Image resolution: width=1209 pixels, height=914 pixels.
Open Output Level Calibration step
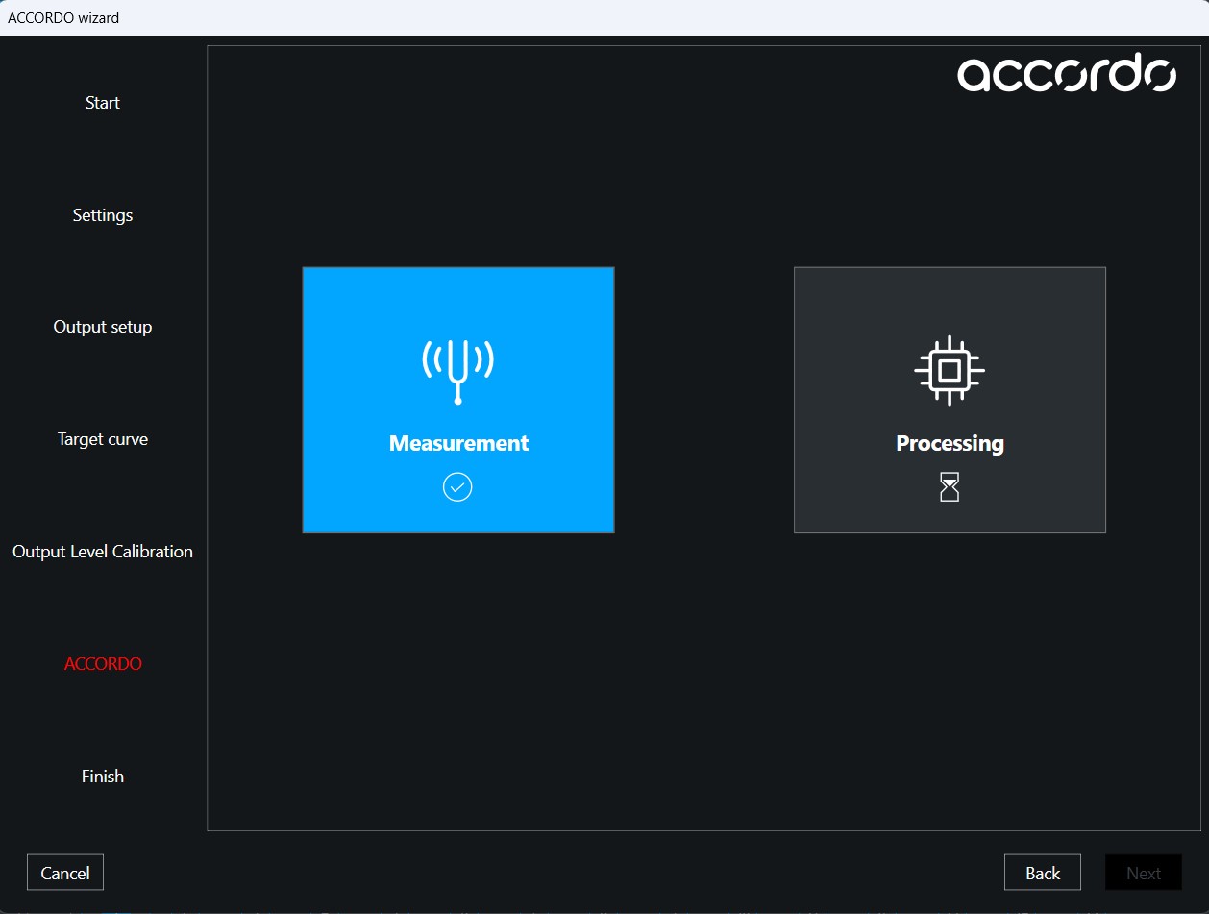103,552
